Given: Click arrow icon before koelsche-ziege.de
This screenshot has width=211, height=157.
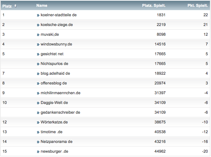Looking at the screenshot, I should (x=38, y=25).
